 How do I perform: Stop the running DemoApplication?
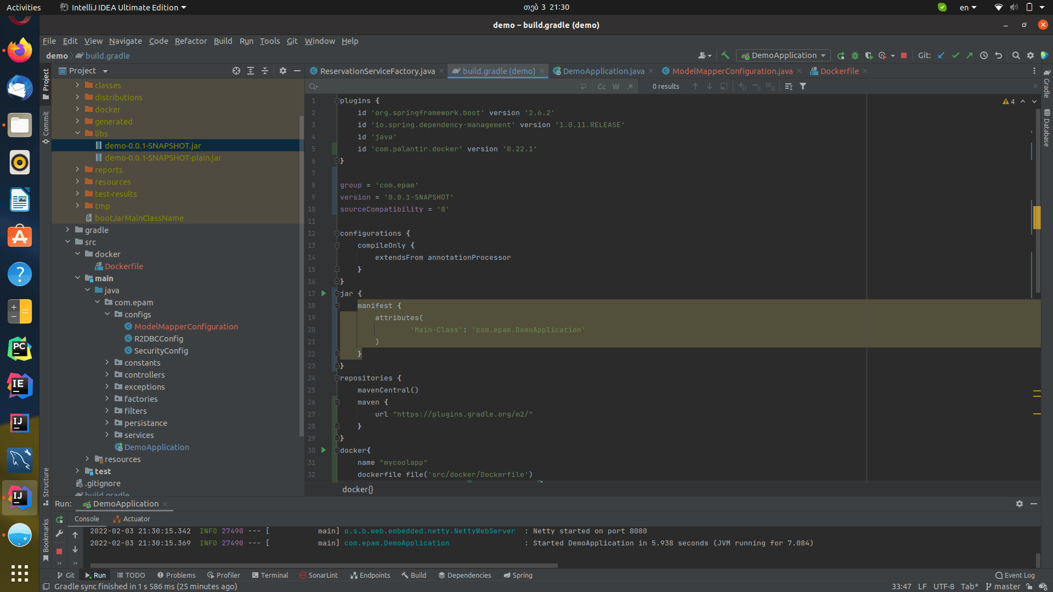pyautogui.click(x=904, y=55)
